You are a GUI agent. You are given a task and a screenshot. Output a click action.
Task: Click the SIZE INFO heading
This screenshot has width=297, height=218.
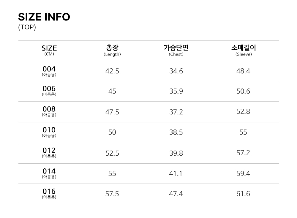tap(44, 17)
